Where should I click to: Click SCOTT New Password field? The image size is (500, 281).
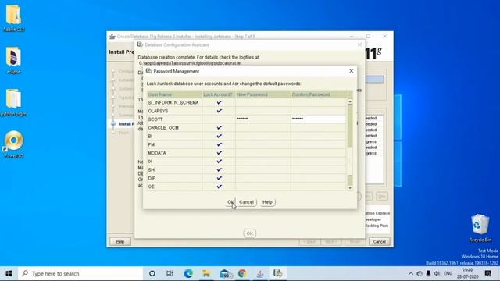pos(263,119)
